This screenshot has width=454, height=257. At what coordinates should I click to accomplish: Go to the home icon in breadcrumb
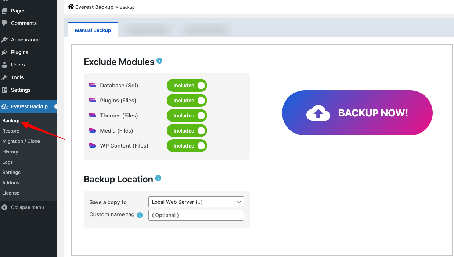[71, 7]
